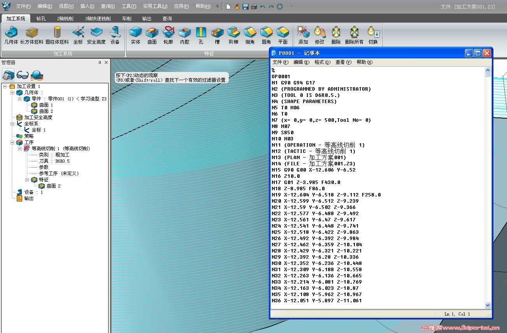Viewport: 507px width, 333px height.
Task: Switch to the 2轴铣削 ribbon tab
Action: click(x=65, y=18)
